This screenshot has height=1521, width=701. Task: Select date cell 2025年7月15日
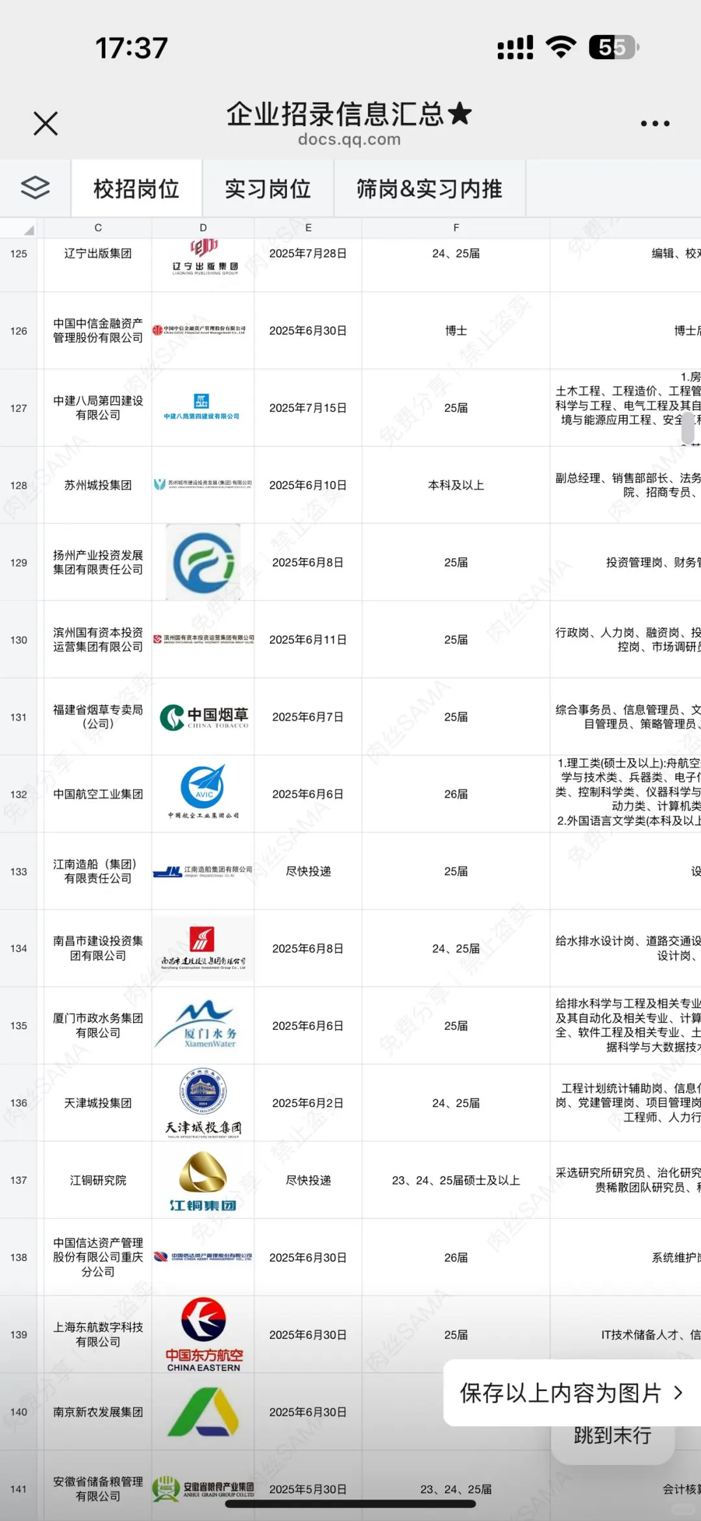[x=308, y=408]
